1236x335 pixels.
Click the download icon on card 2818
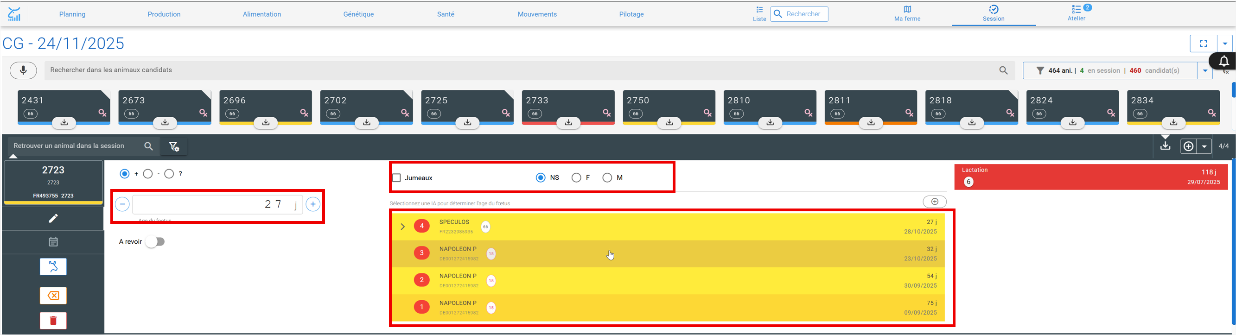pyautogui.click(x=972, y=123)
